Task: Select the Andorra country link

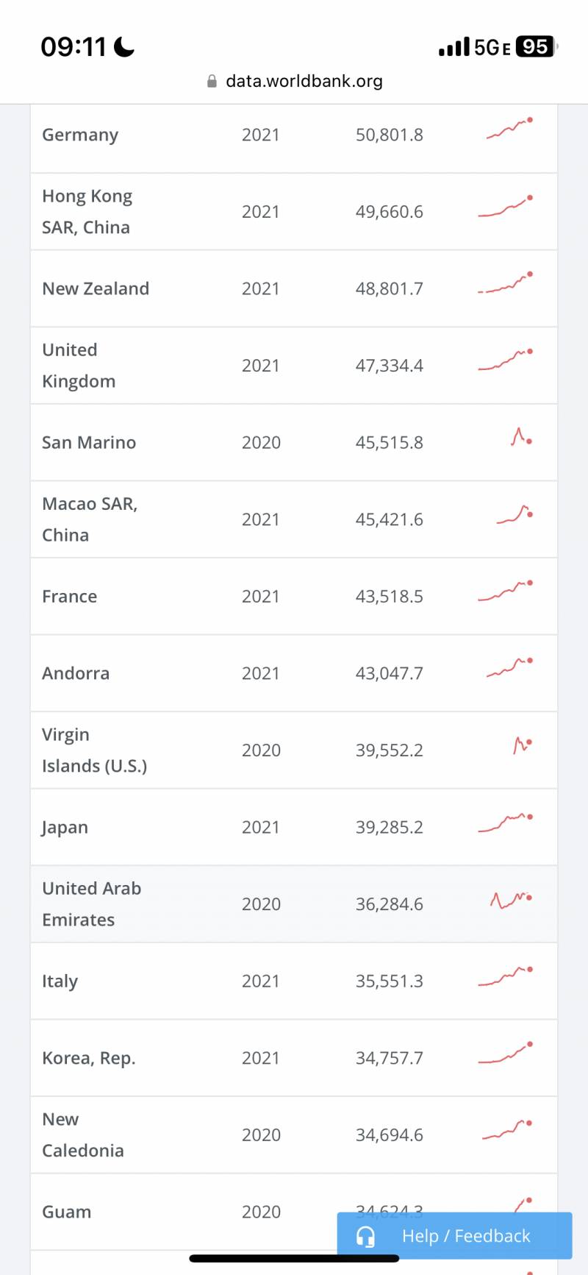Action: (x=76, y=673)
